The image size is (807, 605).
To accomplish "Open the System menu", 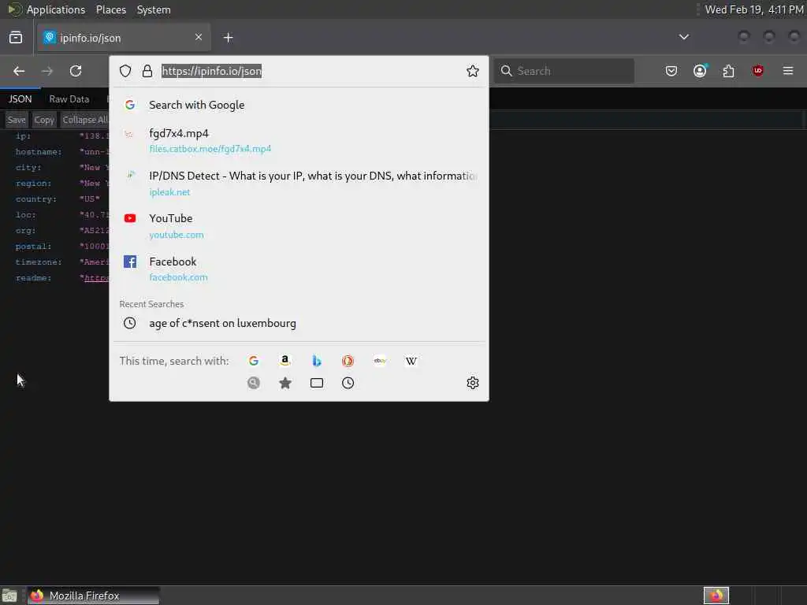I will (154, 9).
